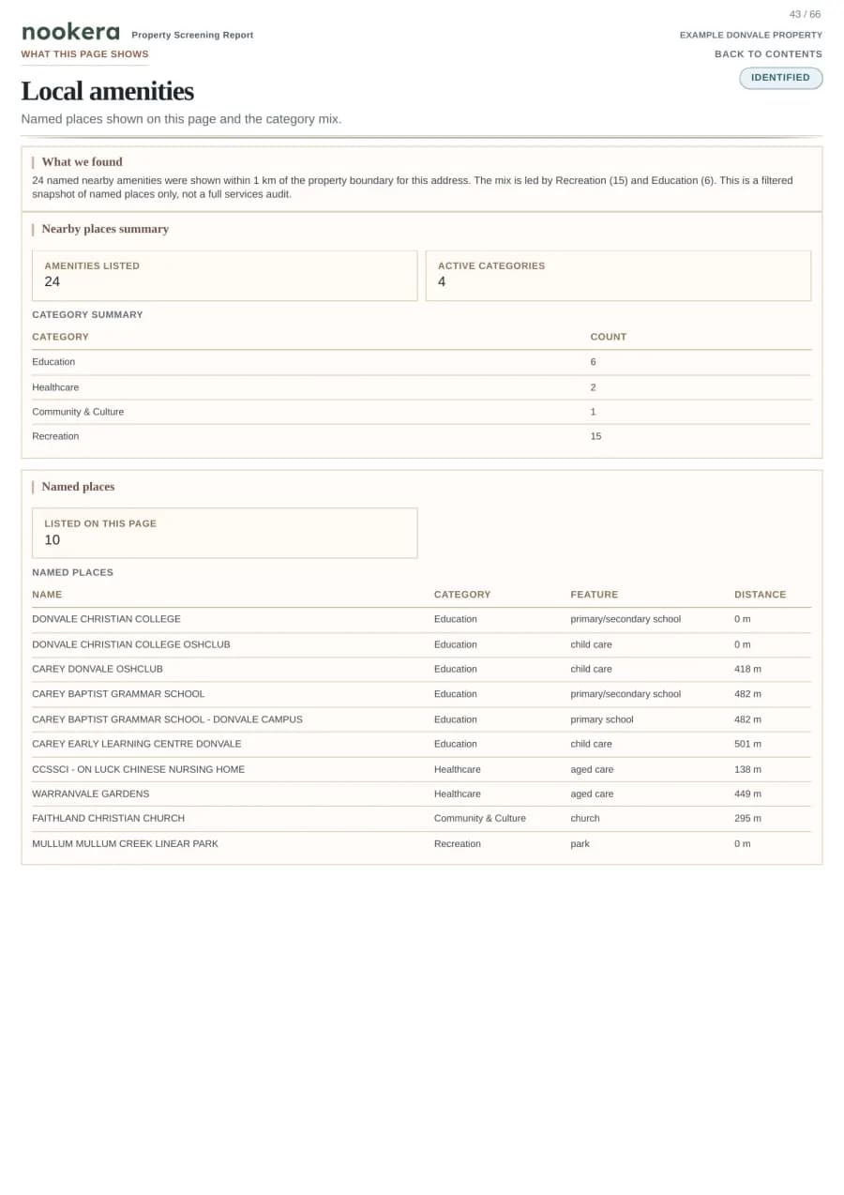The height and width of the screenshot is (1195, 844).
Task: Click the NAME column header in Named places
Action: click(47, 595)
